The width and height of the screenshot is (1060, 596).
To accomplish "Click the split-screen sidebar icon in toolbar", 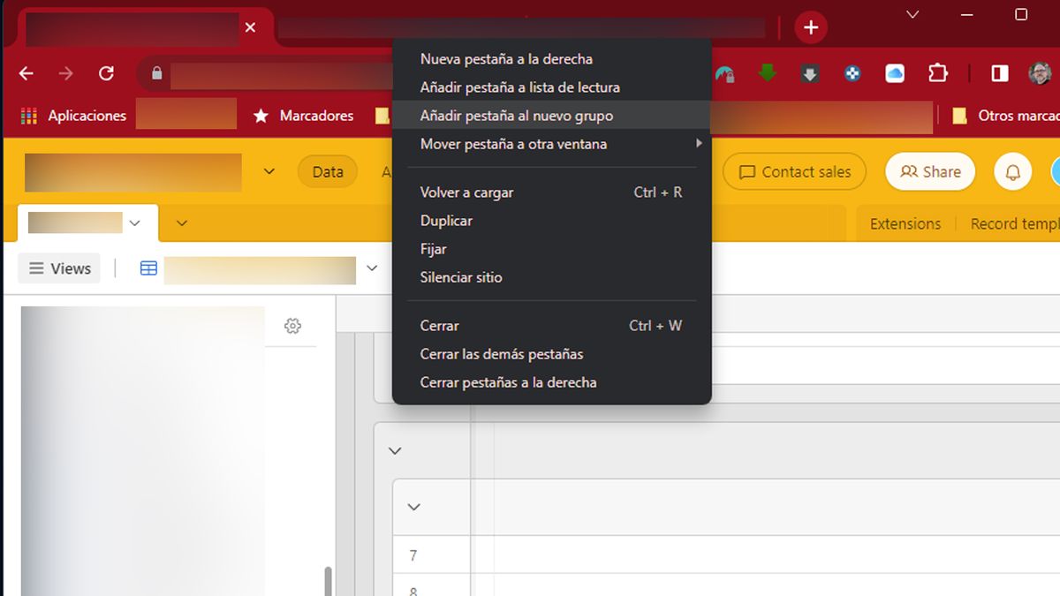I will 1001,74.
